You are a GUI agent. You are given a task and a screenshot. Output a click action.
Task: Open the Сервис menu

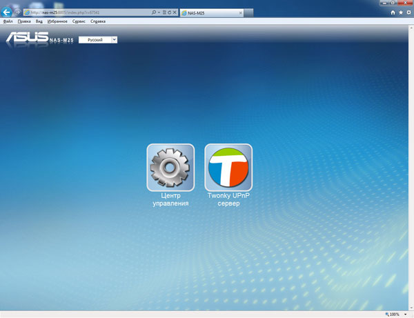[x=79, y=21]
